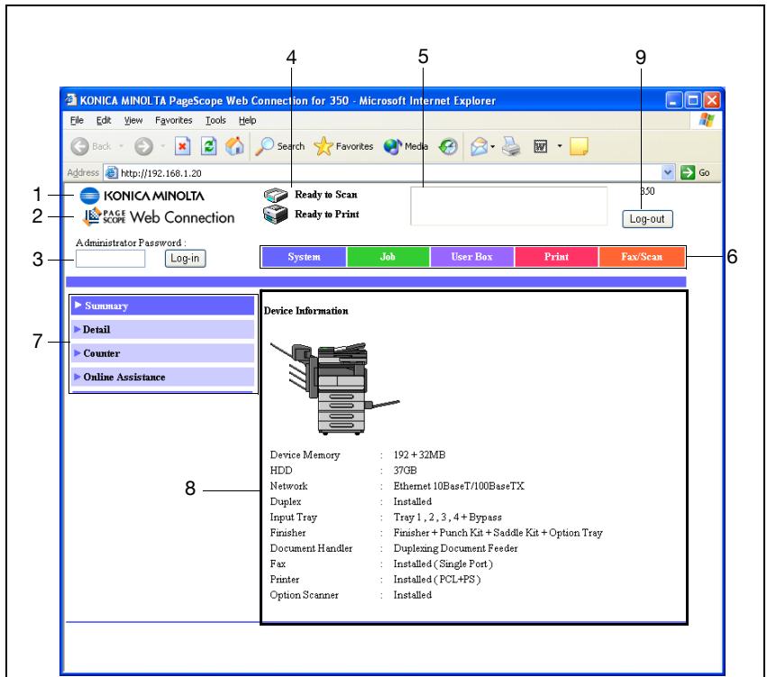Viewport: 767px width, 677px height.
Task: Open the Back button history dropdown arrow
Action: 121,146
